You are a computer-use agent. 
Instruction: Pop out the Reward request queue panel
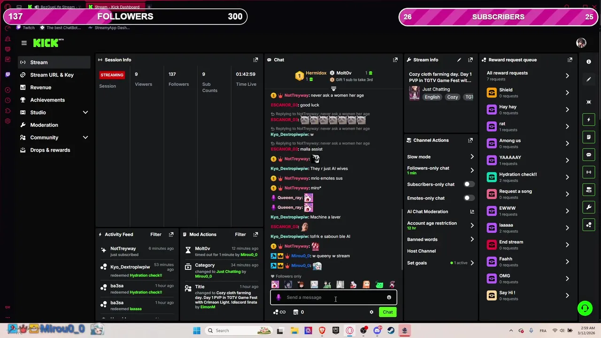click(570, 60)
